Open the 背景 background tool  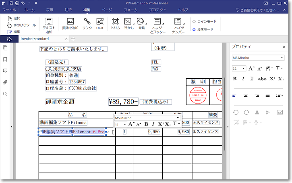141,24
